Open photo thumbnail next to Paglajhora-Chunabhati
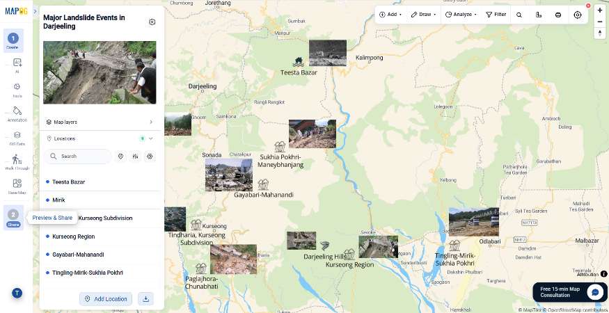The width and height of the screenshot is (609, 313). click(x=233, y=259)
